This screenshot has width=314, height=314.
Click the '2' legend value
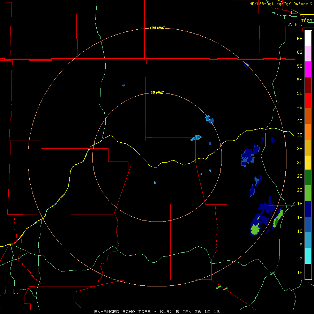(x=301, y=259)
